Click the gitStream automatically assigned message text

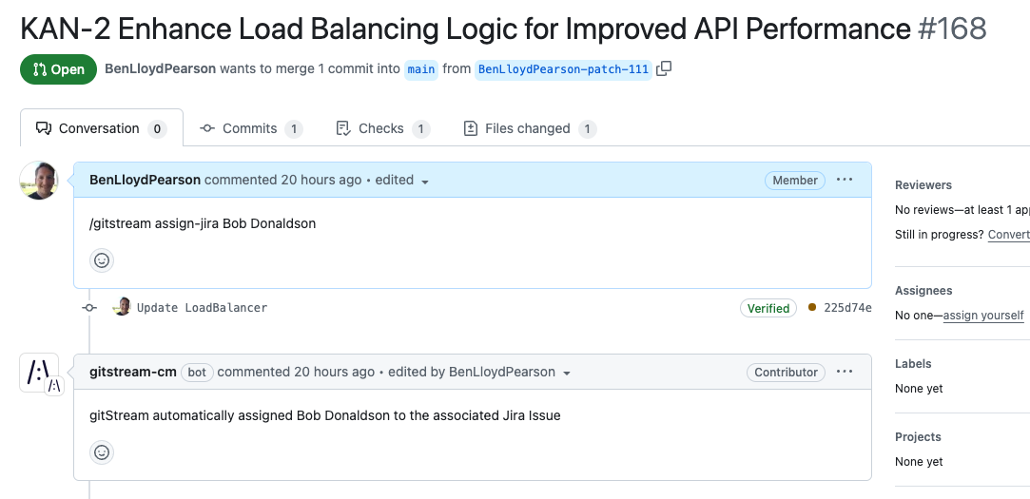[324, 415]
